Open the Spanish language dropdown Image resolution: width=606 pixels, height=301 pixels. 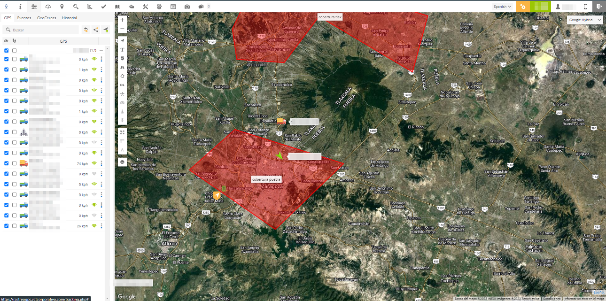502,7
